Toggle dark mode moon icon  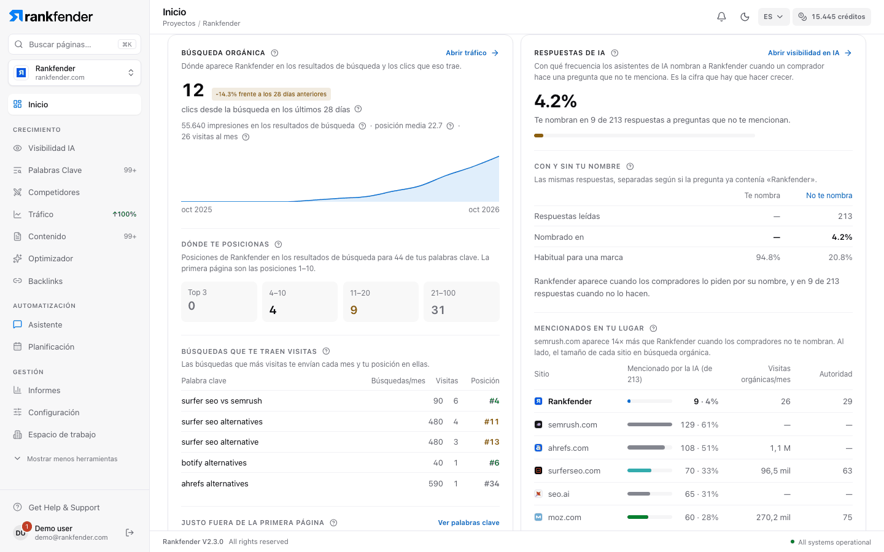pyautogui.click(x=745, y=17)
